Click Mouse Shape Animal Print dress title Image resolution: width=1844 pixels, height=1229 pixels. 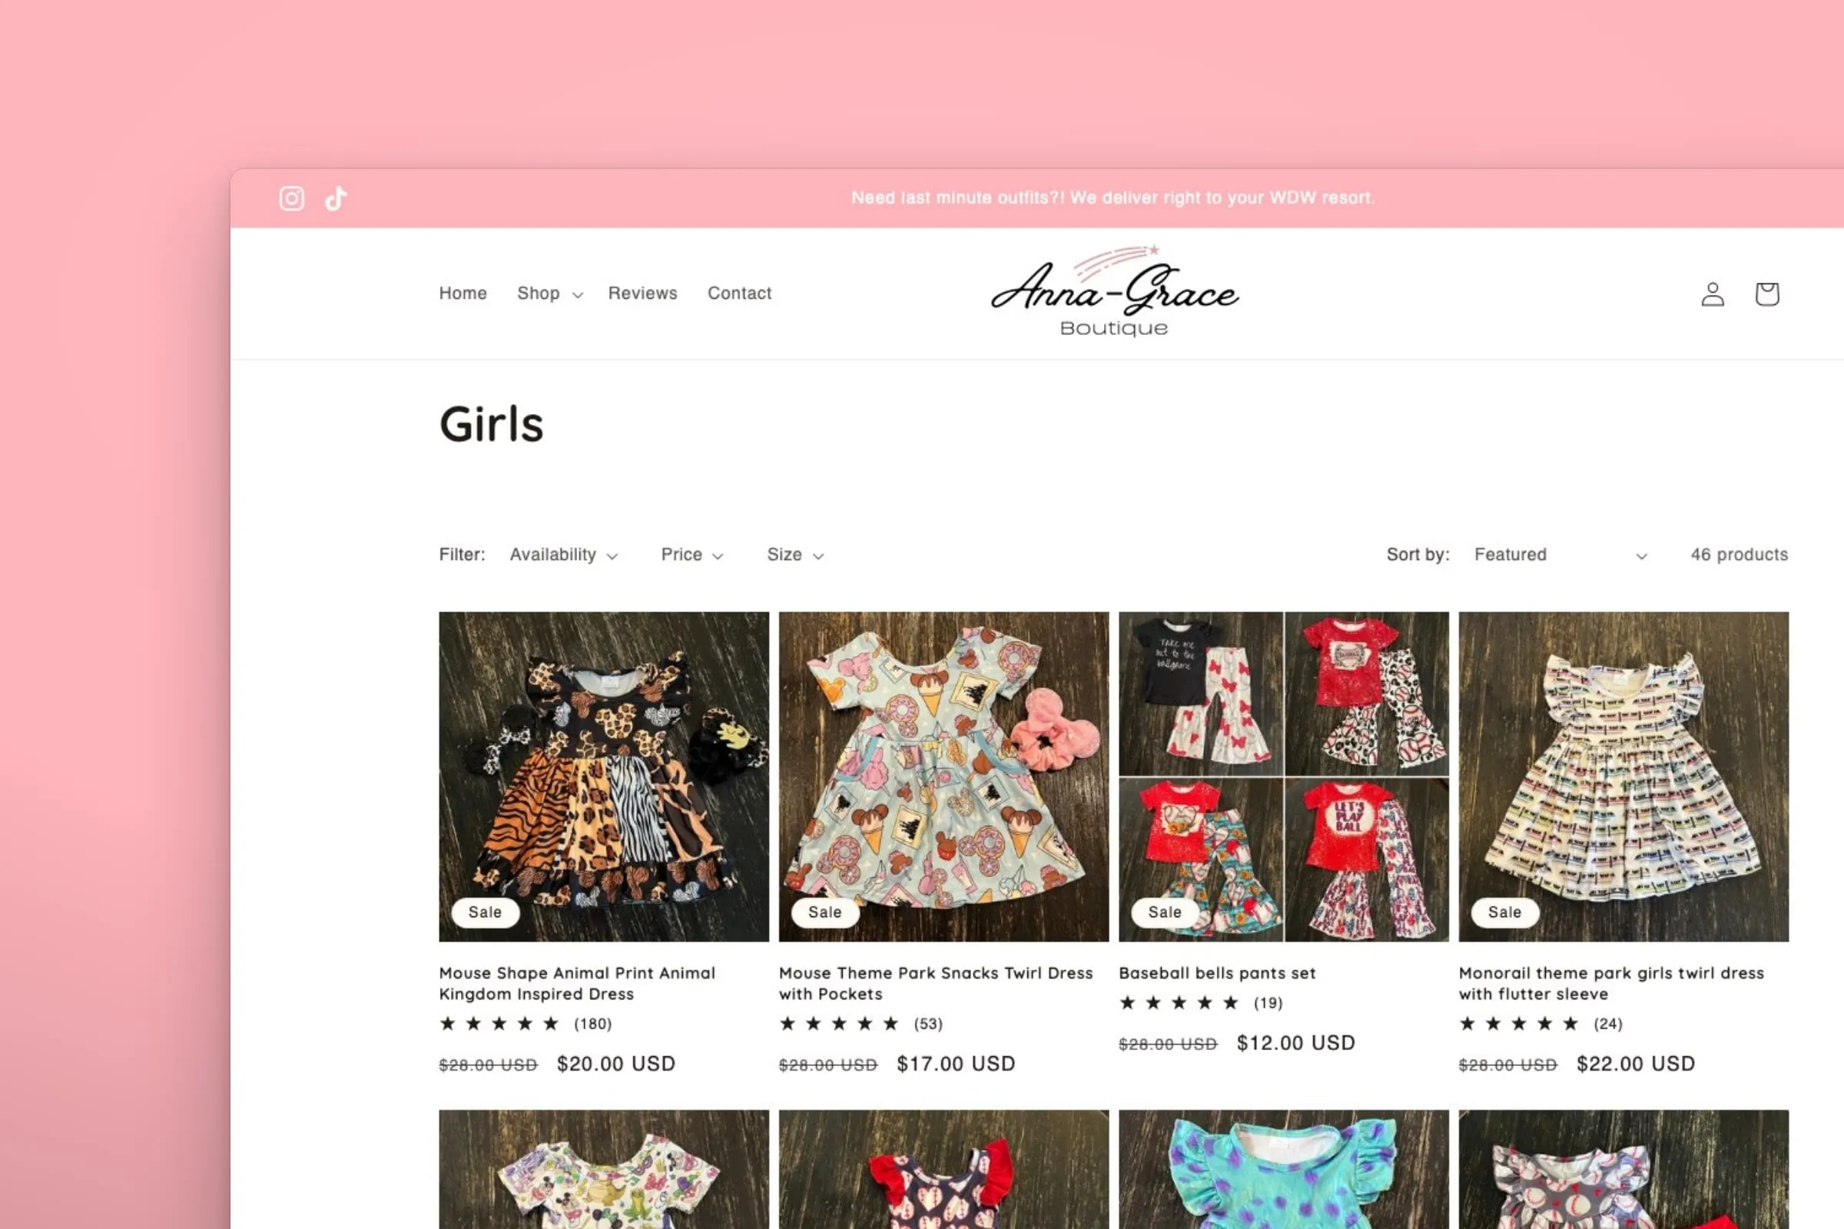coord(577,983)
